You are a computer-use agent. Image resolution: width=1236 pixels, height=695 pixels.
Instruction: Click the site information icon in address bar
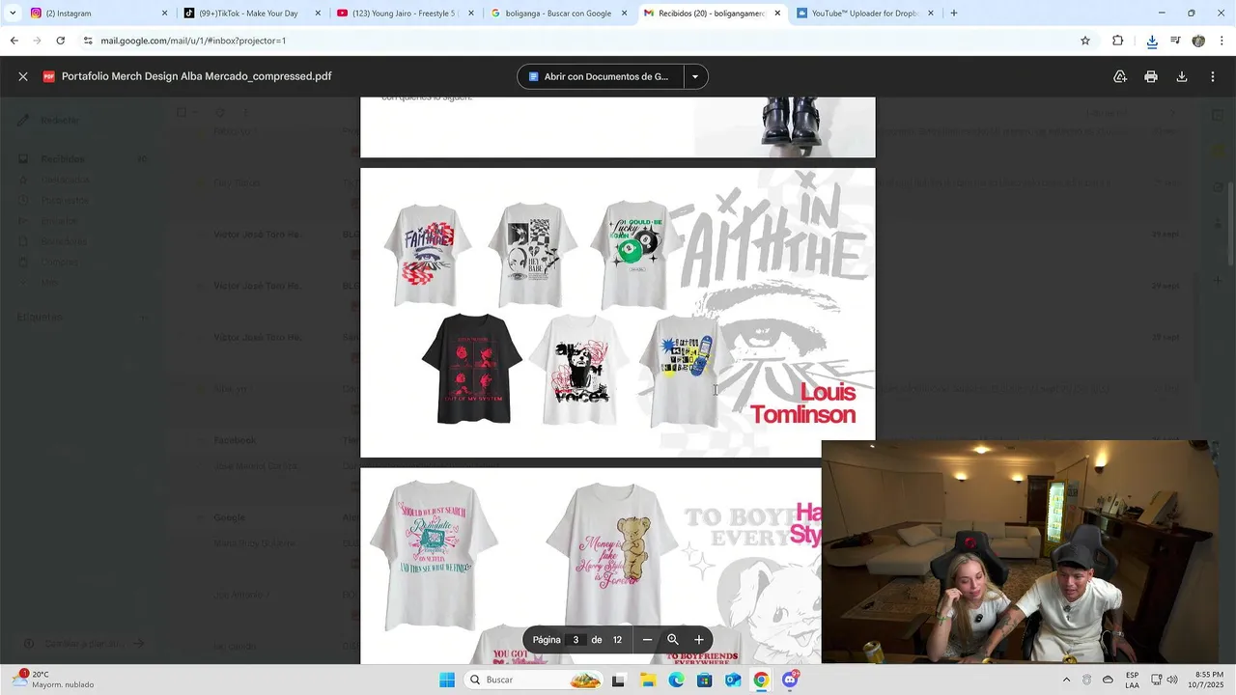(88, 41)
